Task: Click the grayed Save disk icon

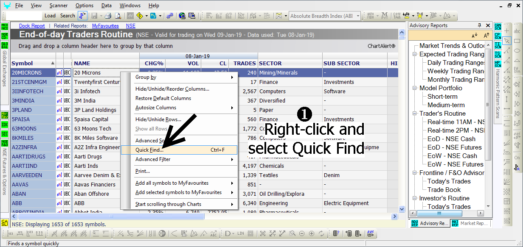Action: coord(94,16)
